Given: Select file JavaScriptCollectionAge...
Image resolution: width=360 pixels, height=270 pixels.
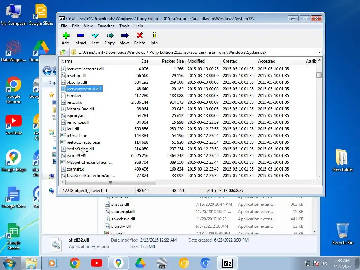Looking at the screenshot, I should pos(90,176).
